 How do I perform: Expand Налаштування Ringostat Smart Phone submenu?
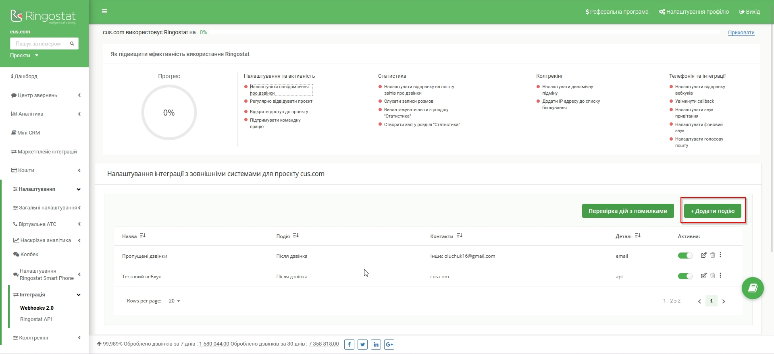pos(79,274)
